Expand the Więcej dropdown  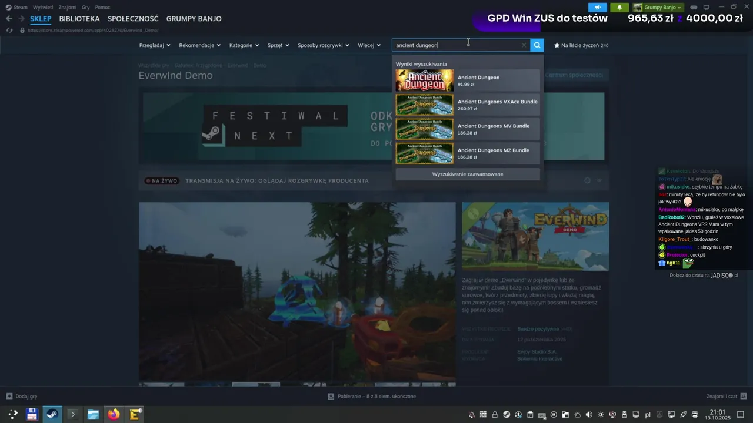tap(369, 45)
